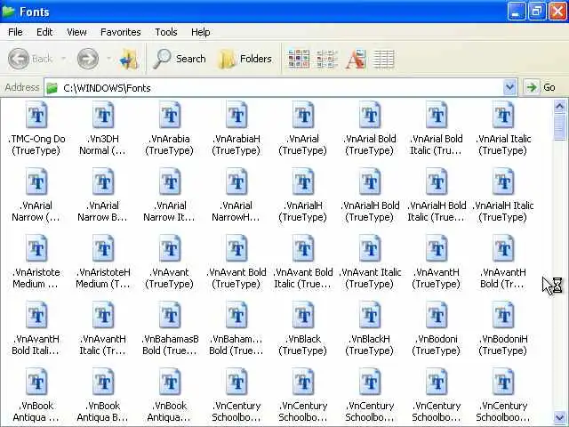Select the .VnBlack (TrueType) font icon

tap(303, 315)
